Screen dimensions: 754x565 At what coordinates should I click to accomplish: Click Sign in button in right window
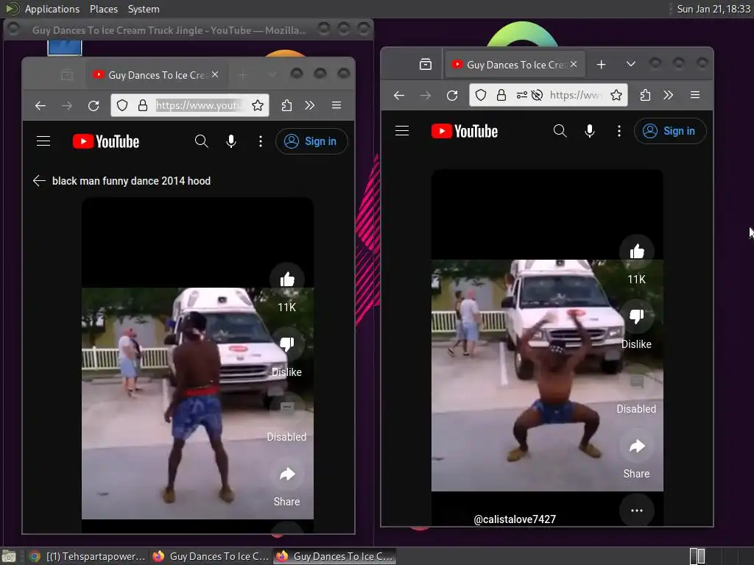pos(670,131)
